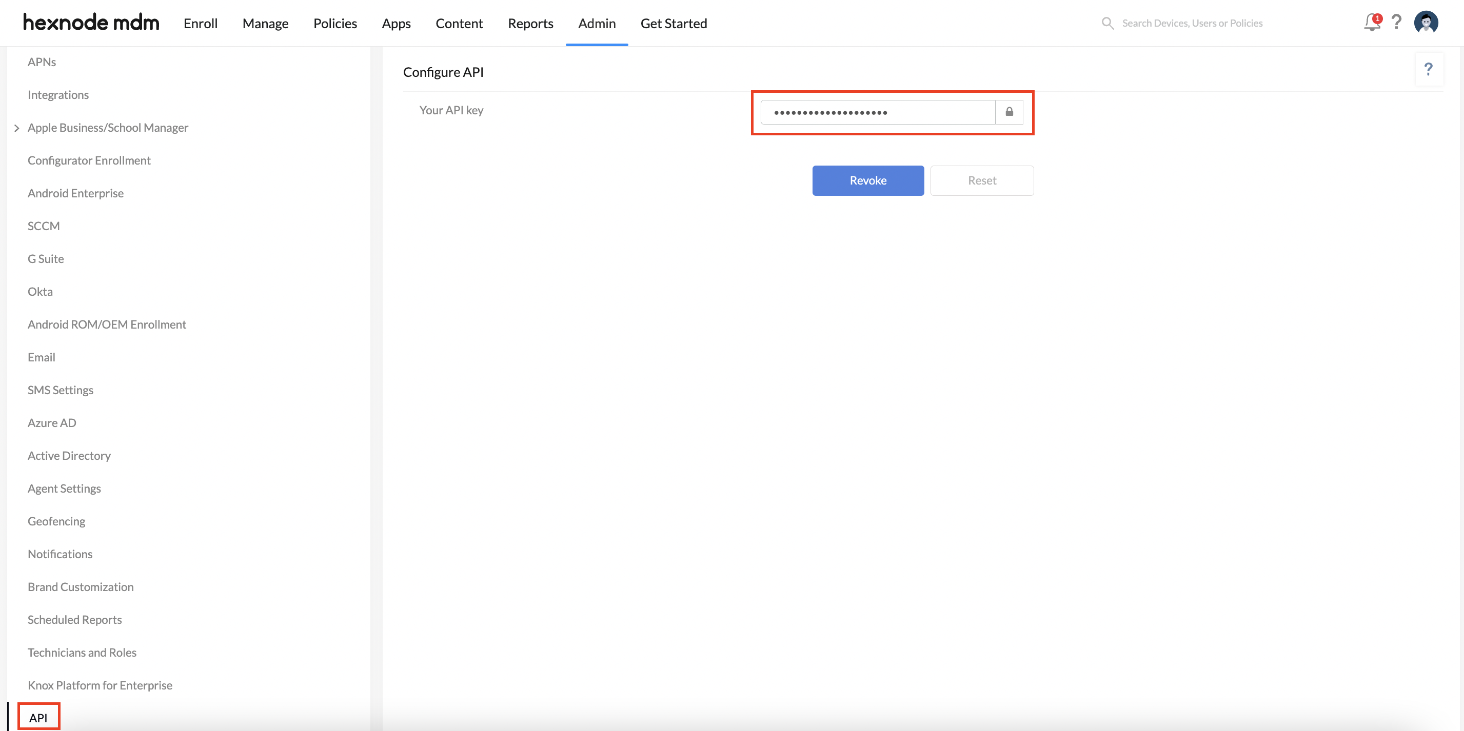Click the Revoke button
Screen dimensions: 1464x731
coord(868,180)
